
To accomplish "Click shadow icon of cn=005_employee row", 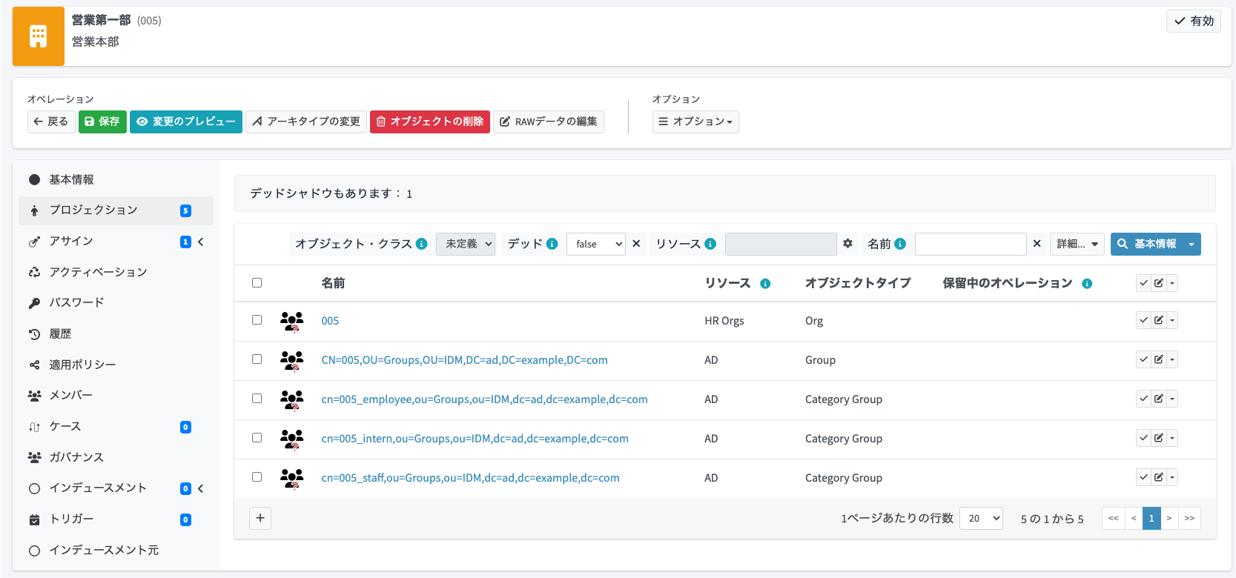I will pyautogui.click(x=291, y=400).
